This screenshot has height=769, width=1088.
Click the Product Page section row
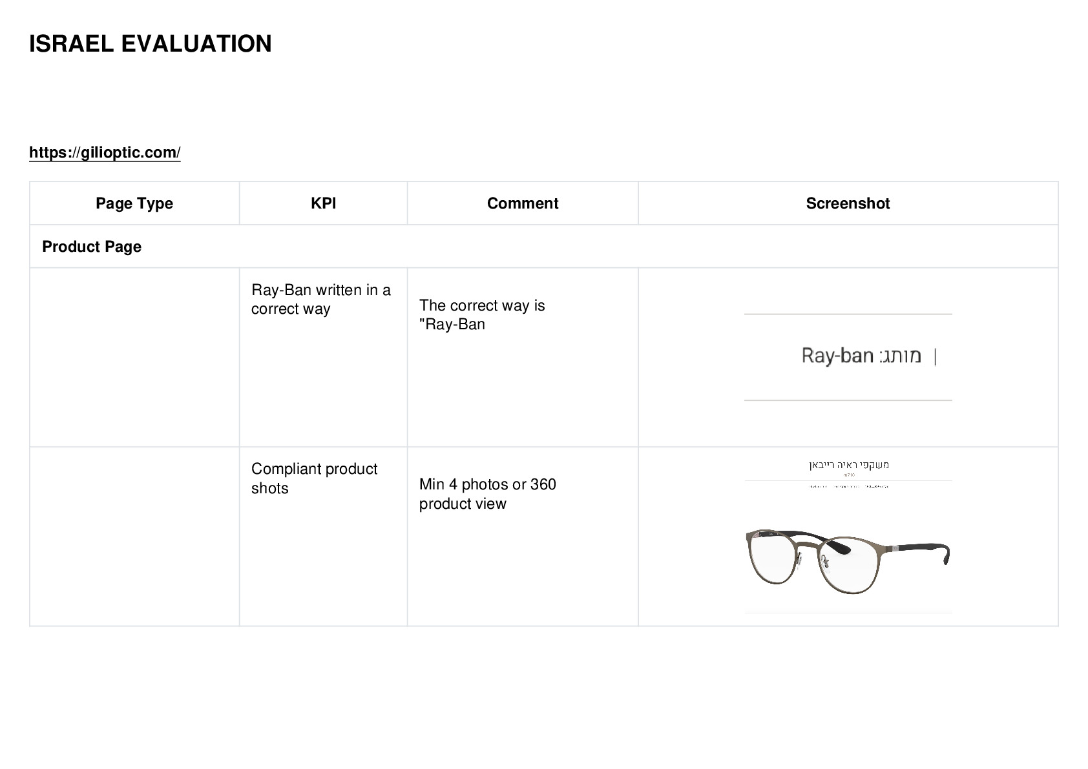[543, 247]
